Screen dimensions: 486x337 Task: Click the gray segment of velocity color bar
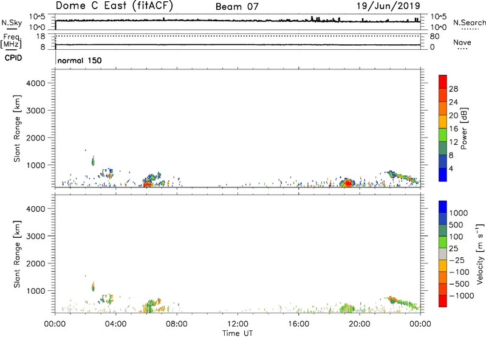click(x=443, y=254)
